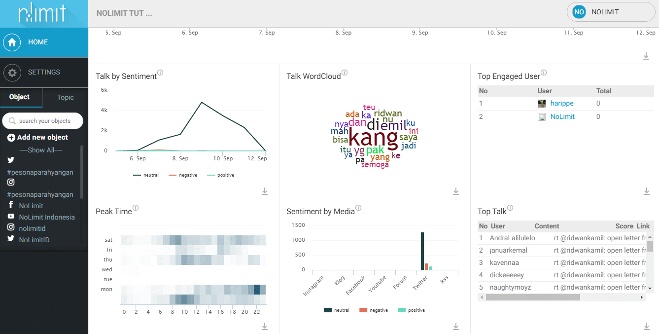Click the Home house icon
The image size is (659, 334).
tap(12, 42)
